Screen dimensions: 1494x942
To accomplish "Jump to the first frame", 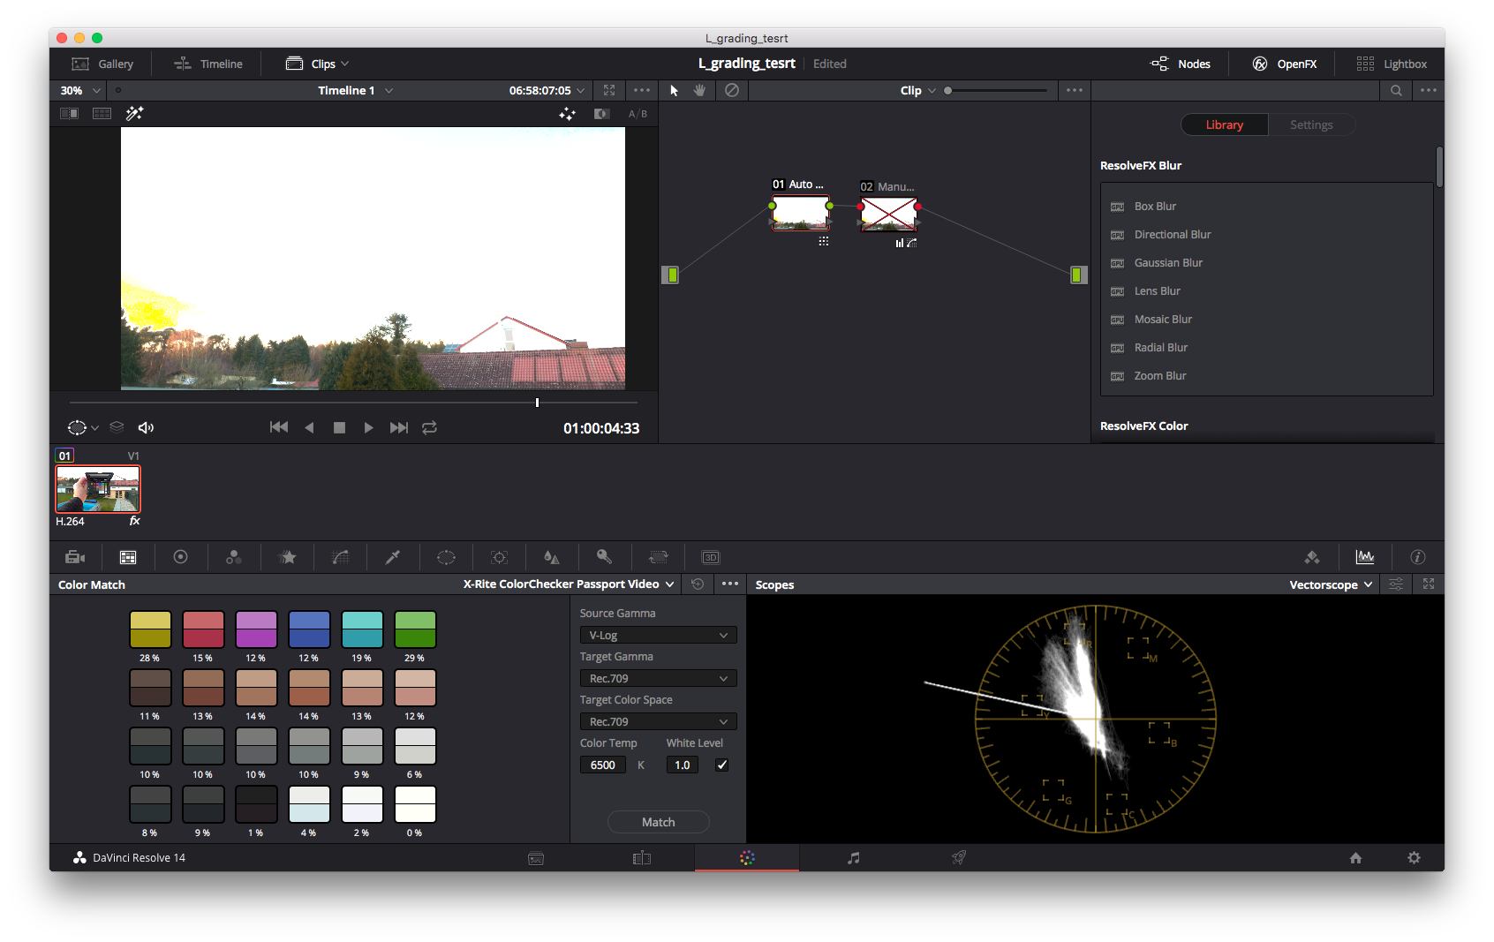I will tap(279, 427).
